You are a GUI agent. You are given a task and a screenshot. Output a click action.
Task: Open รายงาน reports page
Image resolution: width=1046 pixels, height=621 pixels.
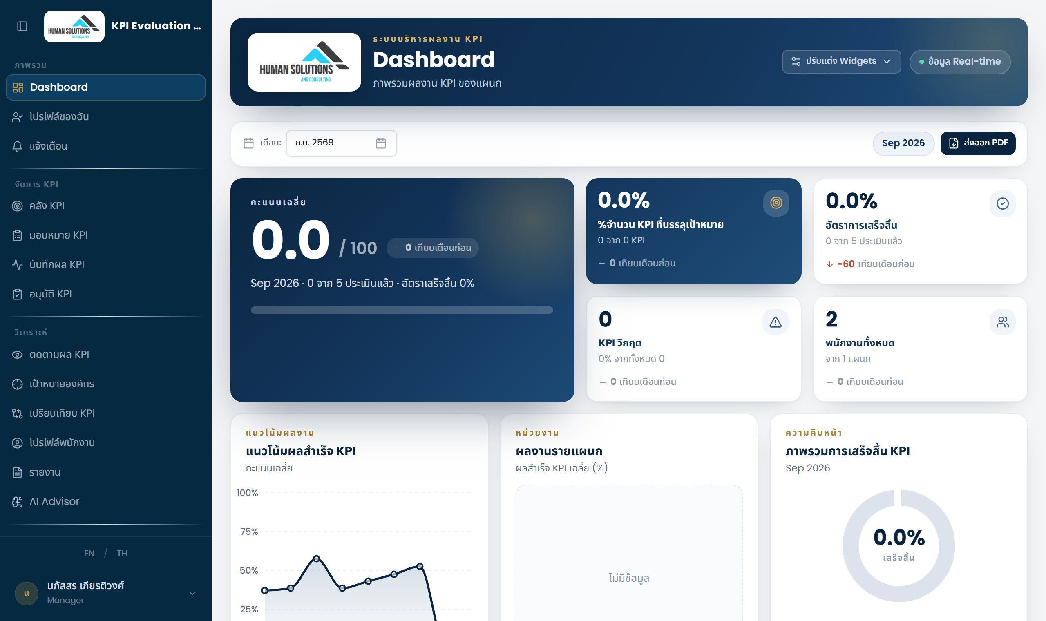pos(106,472)
